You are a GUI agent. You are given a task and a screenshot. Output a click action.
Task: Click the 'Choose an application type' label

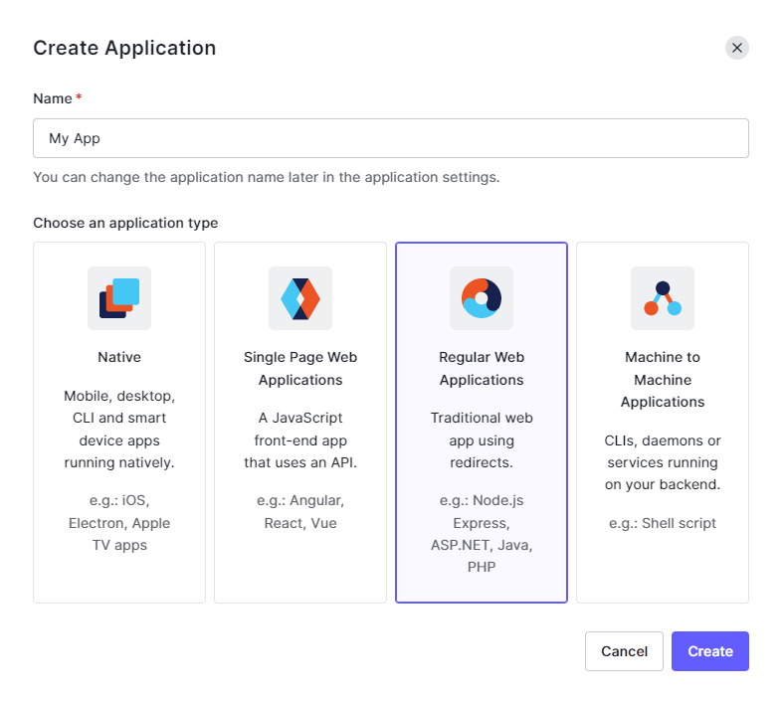125,223
